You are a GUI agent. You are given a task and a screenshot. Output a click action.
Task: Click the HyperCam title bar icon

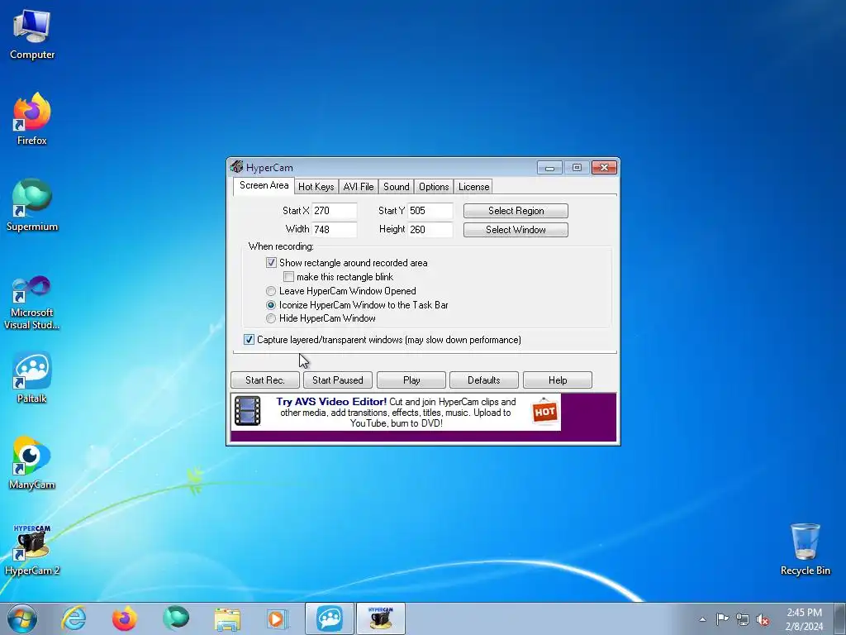click(x=236, y=167)
